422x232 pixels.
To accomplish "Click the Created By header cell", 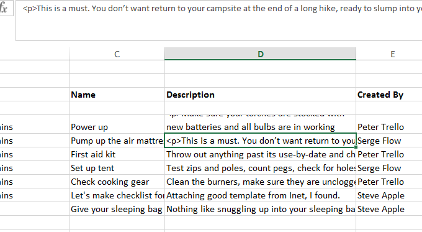I will click(x=389, y=95).
